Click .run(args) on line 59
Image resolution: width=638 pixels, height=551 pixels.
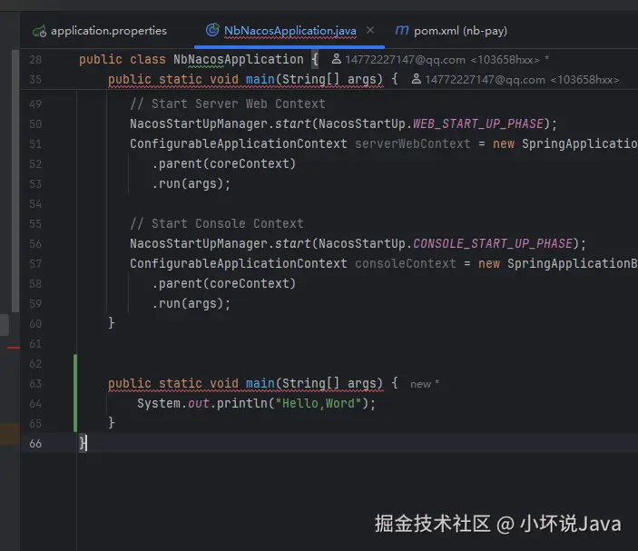[x=191, y=303]
